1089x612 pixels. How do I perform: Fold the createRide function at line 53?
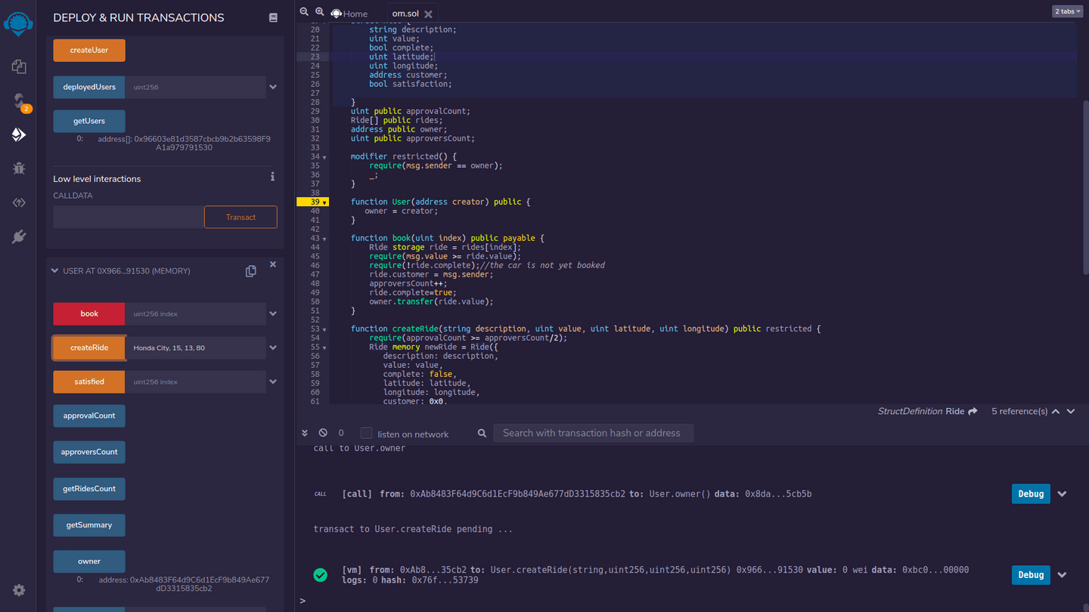tap(325, 329)
